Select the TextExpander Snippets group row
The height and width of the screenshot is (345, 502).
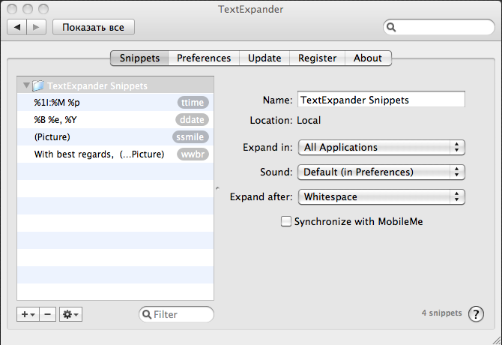point(115,85)
